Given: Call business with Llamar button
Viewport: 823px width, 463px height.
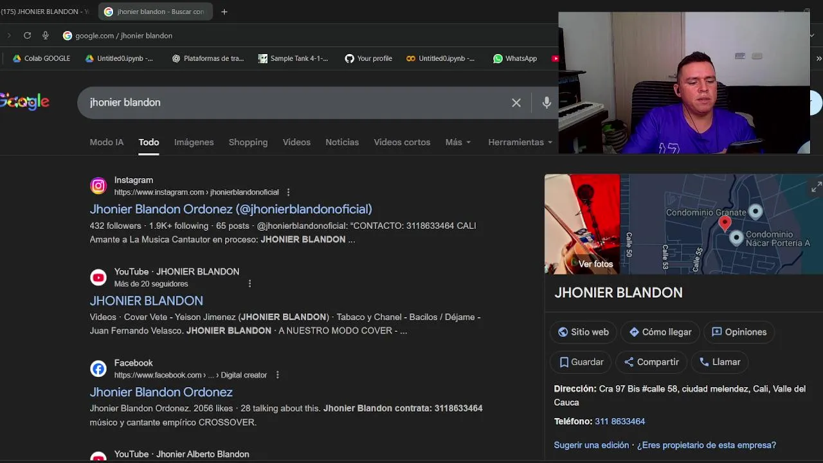Looking at the screenshot, I should pos(720,362).
